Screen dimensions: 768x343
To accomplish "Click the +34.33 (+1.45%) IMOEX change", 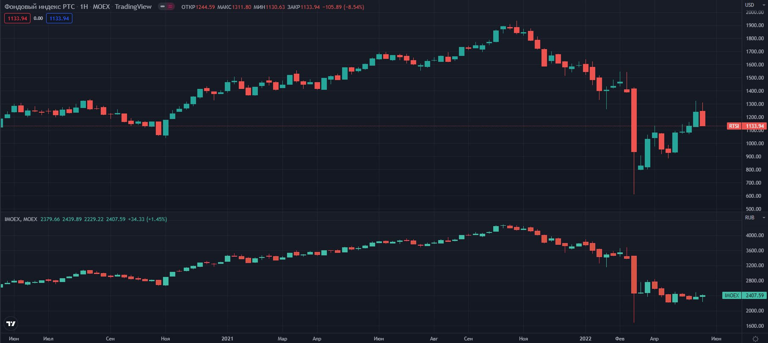I will point(147,219).
